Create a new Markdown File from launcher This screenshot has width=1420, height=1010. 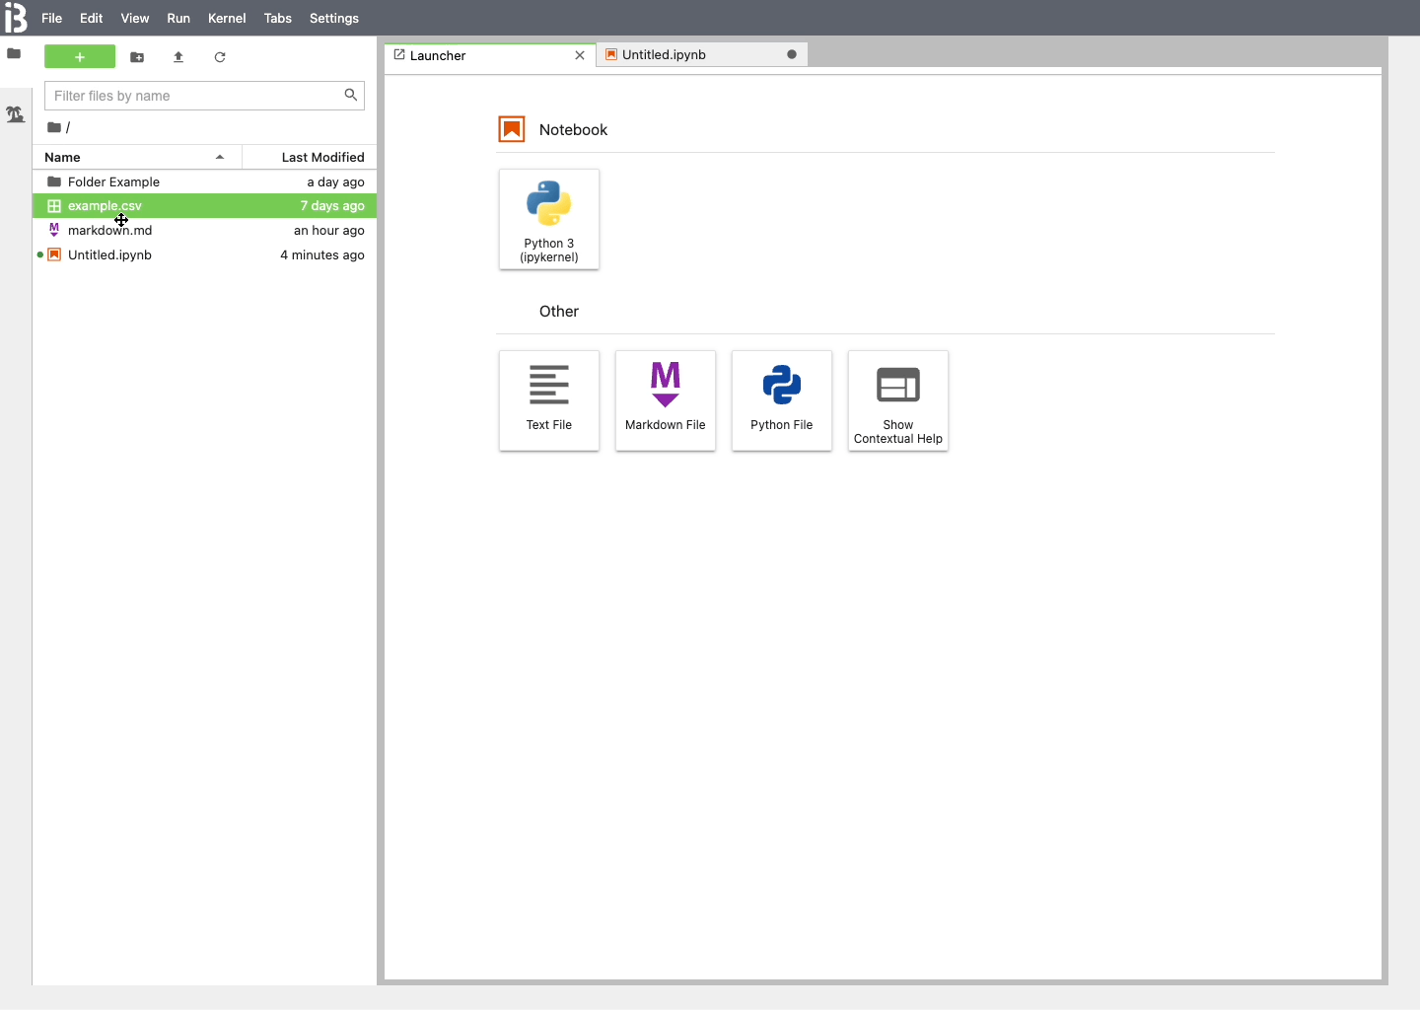pos(666,400)
